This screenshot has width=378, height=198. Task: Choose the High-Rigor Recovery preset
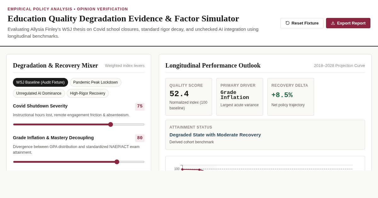pos(88,93)
